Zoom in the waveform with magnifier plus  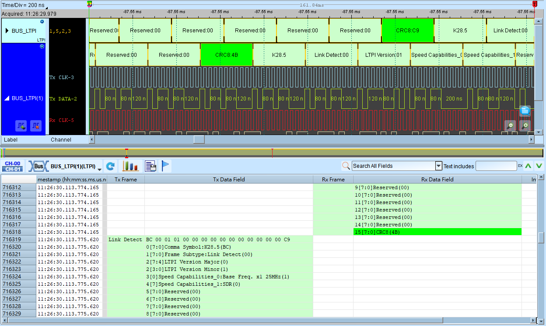pos(525,126)
